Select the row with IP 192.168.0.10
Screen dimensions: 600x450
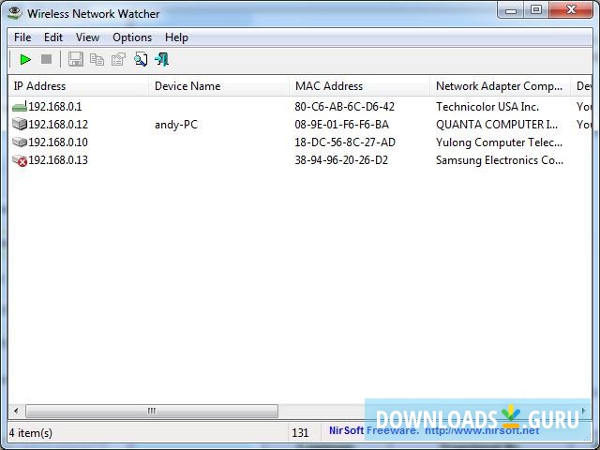[300, 142]
